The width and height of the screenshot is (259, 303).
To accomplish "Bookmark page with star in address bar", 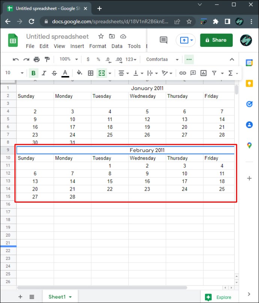I will (189, 21).
